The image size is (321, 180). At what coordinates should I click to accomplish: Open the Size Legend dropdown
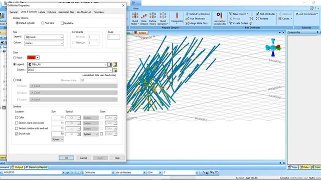click(44, 37)
